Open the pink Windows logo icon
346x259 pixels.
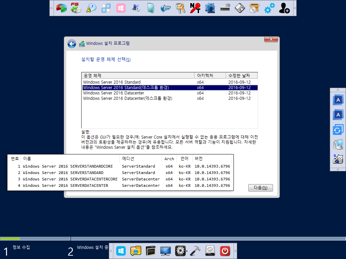[121, 8]
